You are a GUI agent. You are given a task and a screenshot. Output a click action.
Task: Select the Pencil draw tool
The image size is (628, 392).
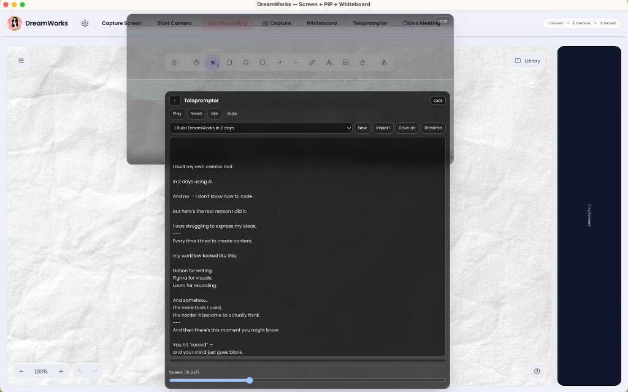pyautogui.click(x=312, y=63)
